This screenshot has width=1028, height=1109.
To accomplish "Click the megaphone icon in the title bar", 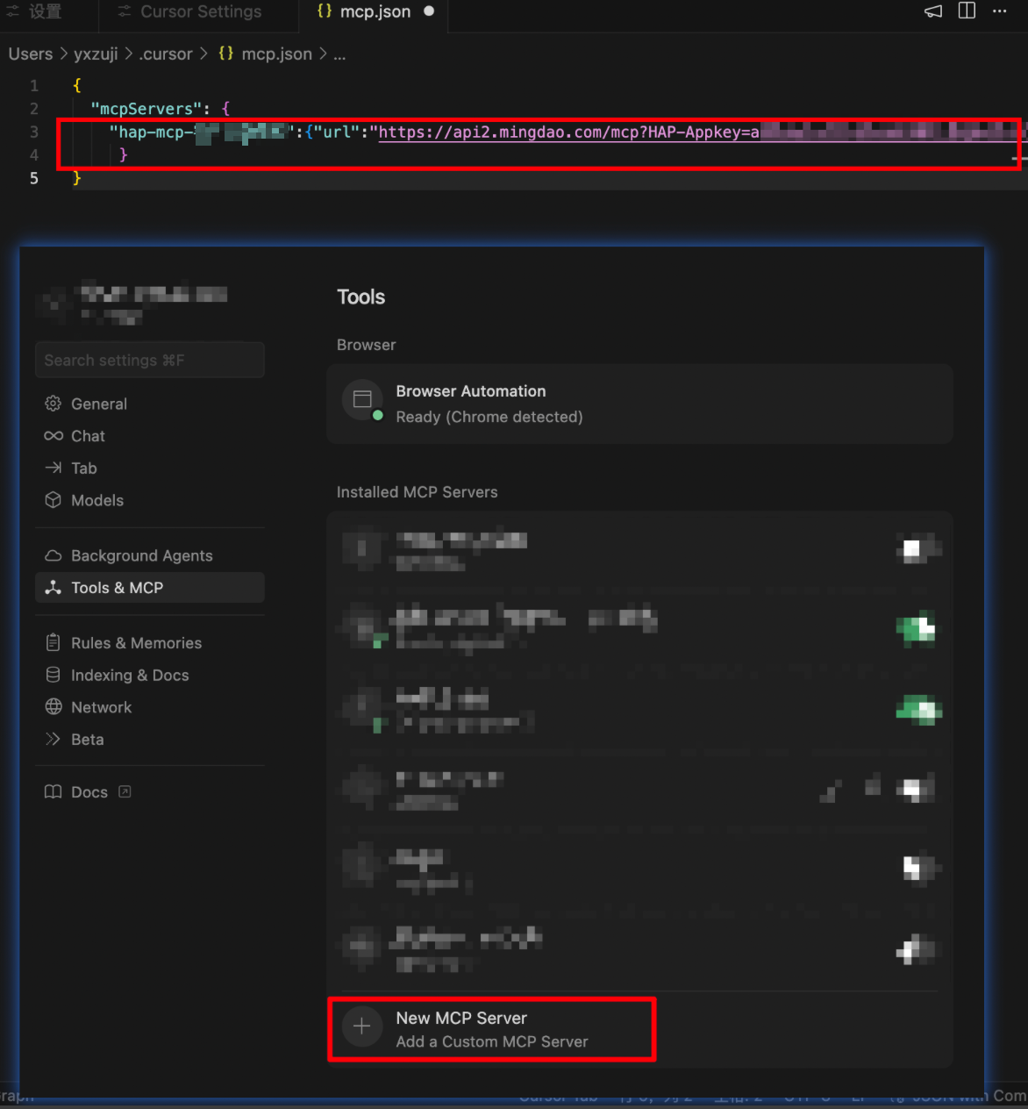I will point(933,11).
